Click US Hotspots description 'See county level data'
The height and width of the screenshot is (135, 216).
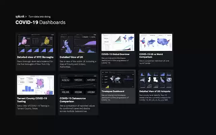(155, 98)
